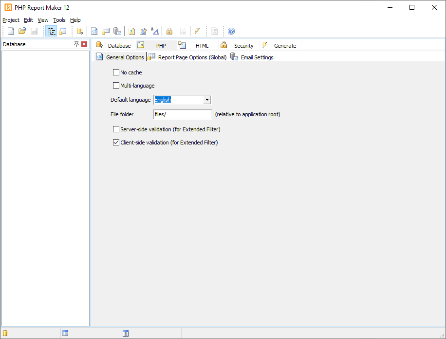This screenshot has width=446, height=339.
Task: Click the lightning bolt generate toolbar icon
Action: (x=197, y=31)
